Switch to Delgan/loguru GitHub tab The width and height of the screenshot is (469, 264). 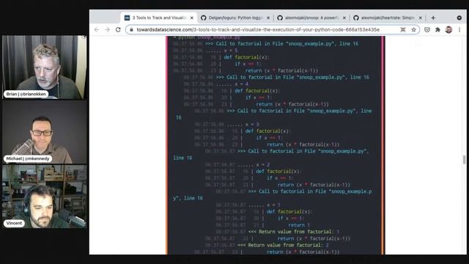(x=234, y=18)
